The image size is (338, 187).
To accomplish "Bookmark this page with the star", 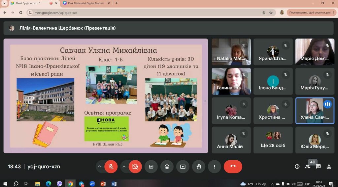I will 271,13.
